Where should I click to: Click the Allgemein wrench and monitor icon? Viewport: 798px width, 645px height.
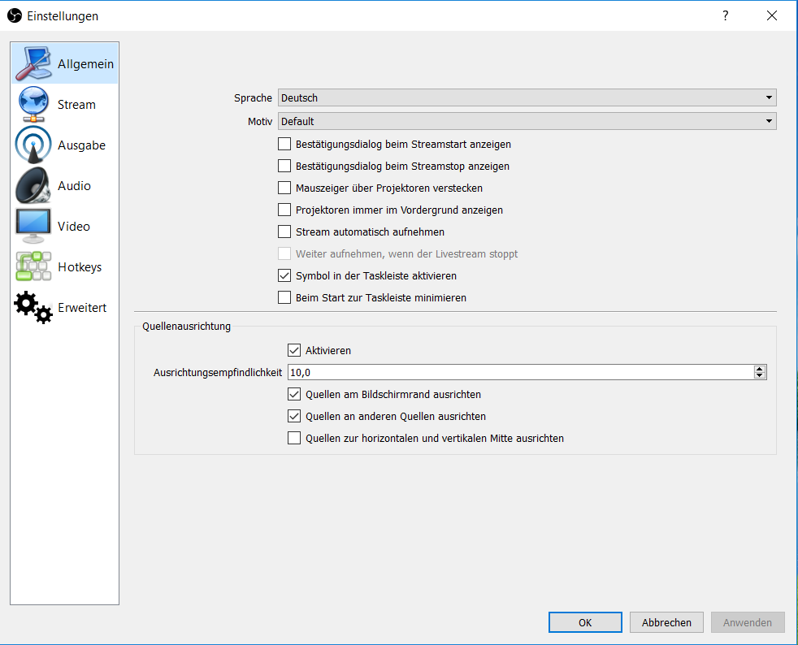click(33, 63)
